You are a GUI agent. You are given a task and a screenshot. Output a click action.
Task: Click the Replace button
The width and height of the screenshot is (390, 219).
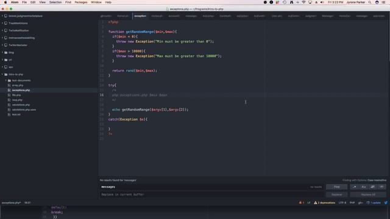pos(336,195)
